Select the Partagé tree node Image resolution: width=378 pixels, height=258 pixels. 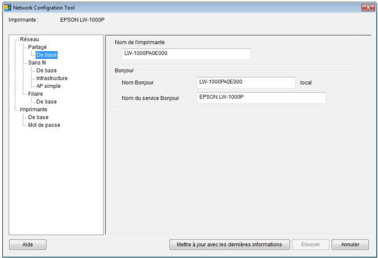tap(37, 47)
